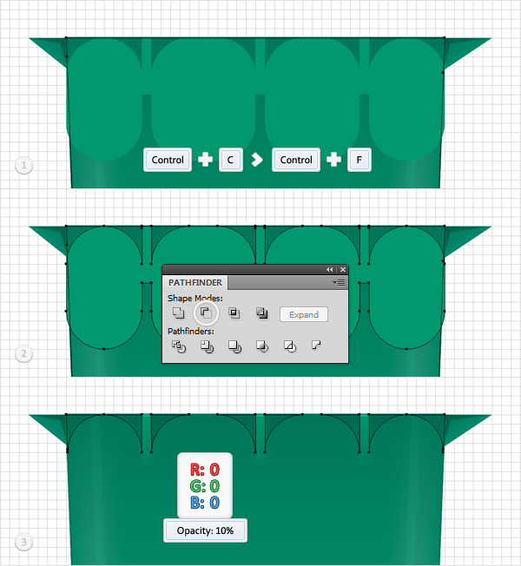This screenshot has width=521, height=566.
Task: Select the PATHFINDER panel tab
Action: [195, 283]
